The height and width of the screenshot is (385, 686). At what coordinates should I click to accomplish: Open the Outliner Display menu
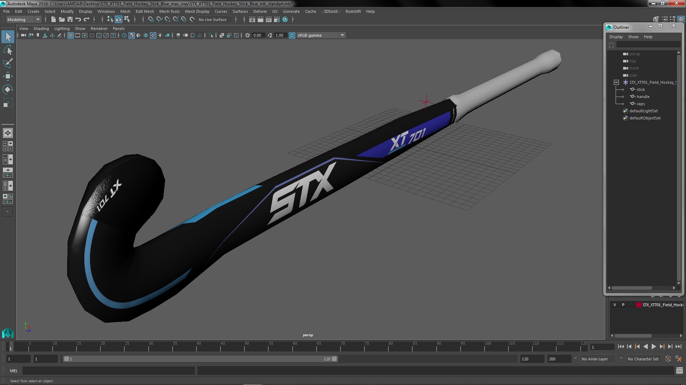[x=616, y=37]
